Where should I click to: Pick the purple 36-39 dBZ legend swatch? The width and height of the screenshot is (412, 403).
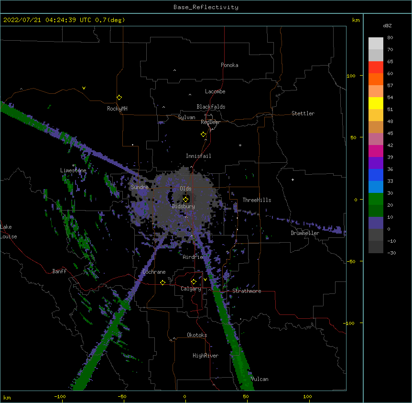point(376,163)
